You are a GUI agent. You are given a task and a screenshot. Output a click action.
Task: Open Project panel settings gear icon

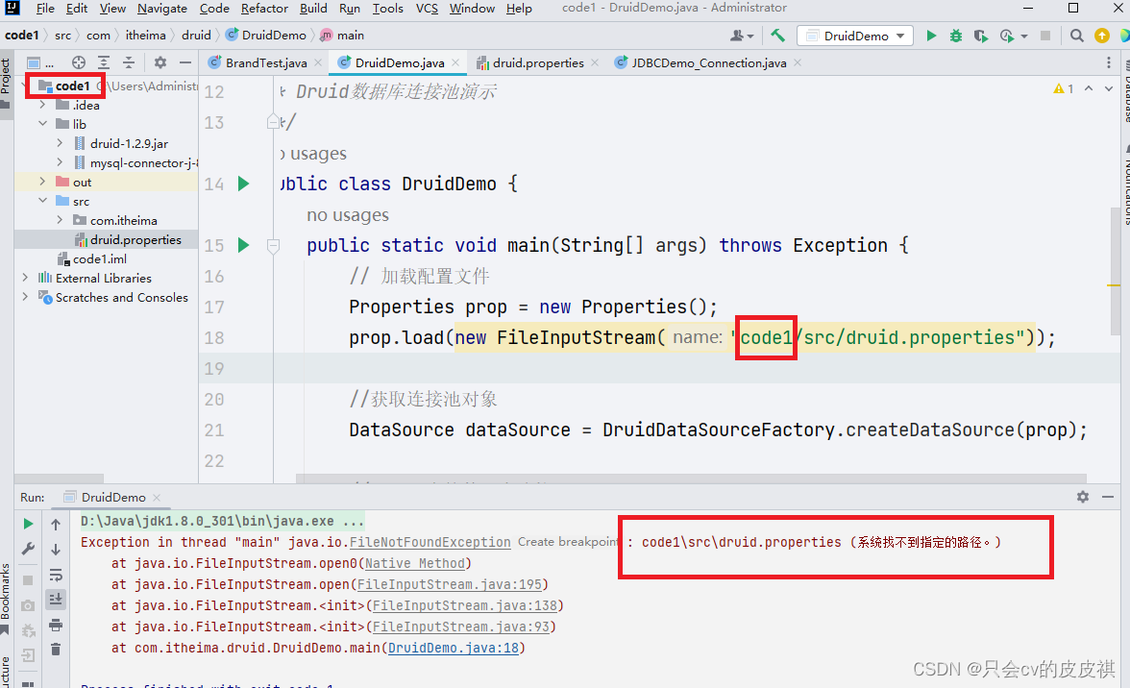coord(160,61)
